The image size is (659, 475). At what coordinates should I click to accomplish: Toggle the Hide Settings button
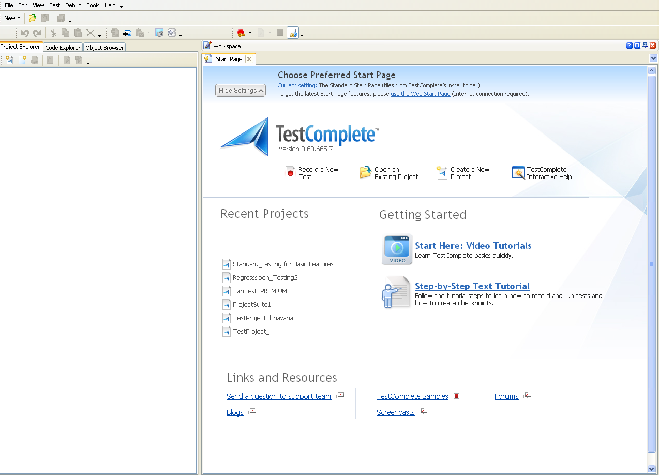(x=240, y=90)
